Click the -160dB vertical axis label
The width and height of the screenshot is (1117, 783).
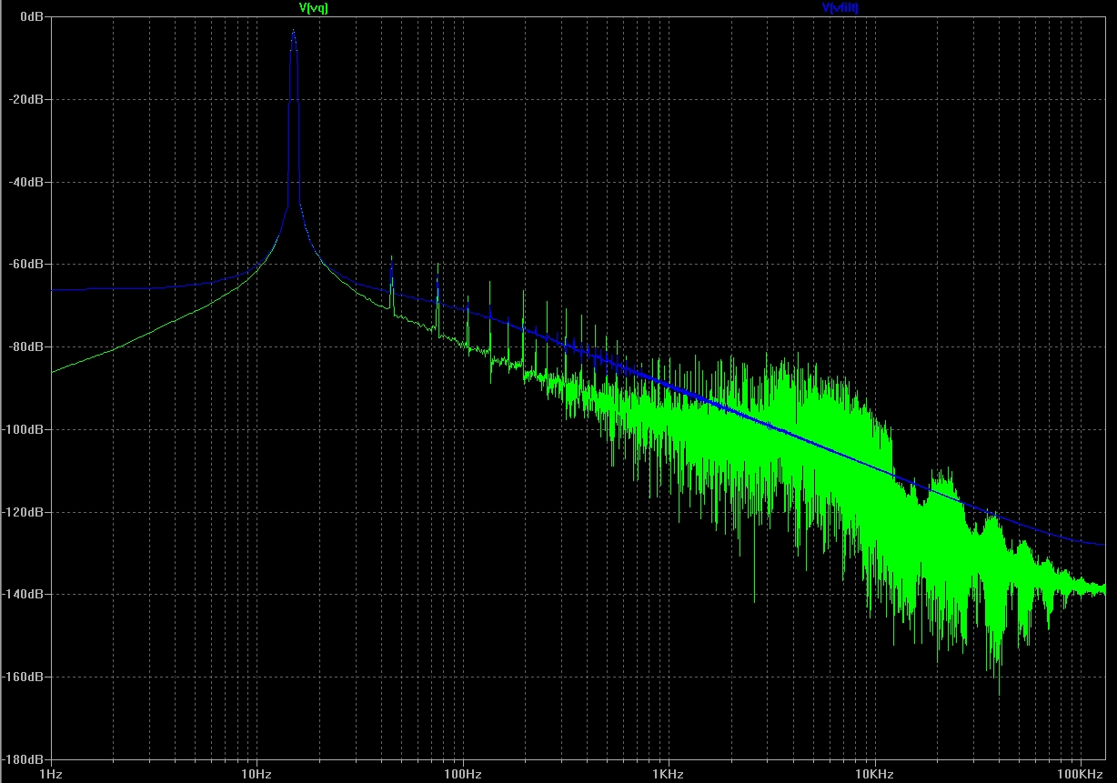[24, 677]
